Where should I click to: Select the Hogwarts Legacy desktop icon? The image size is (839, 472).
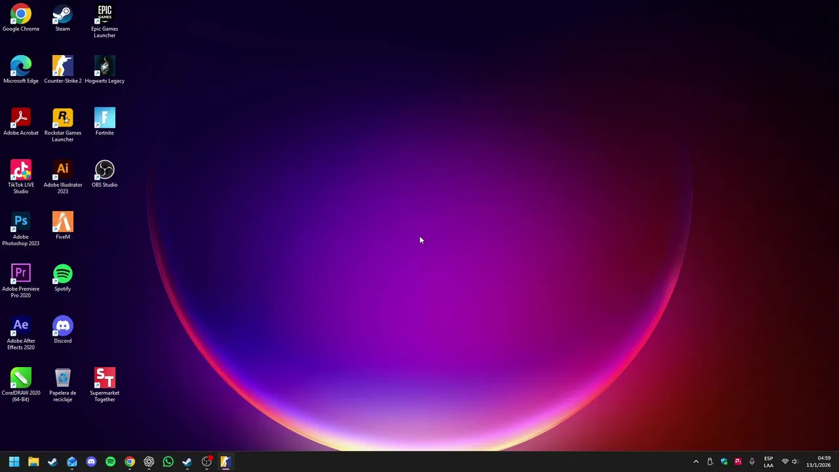pyautogui.click(x=104, y=70)
